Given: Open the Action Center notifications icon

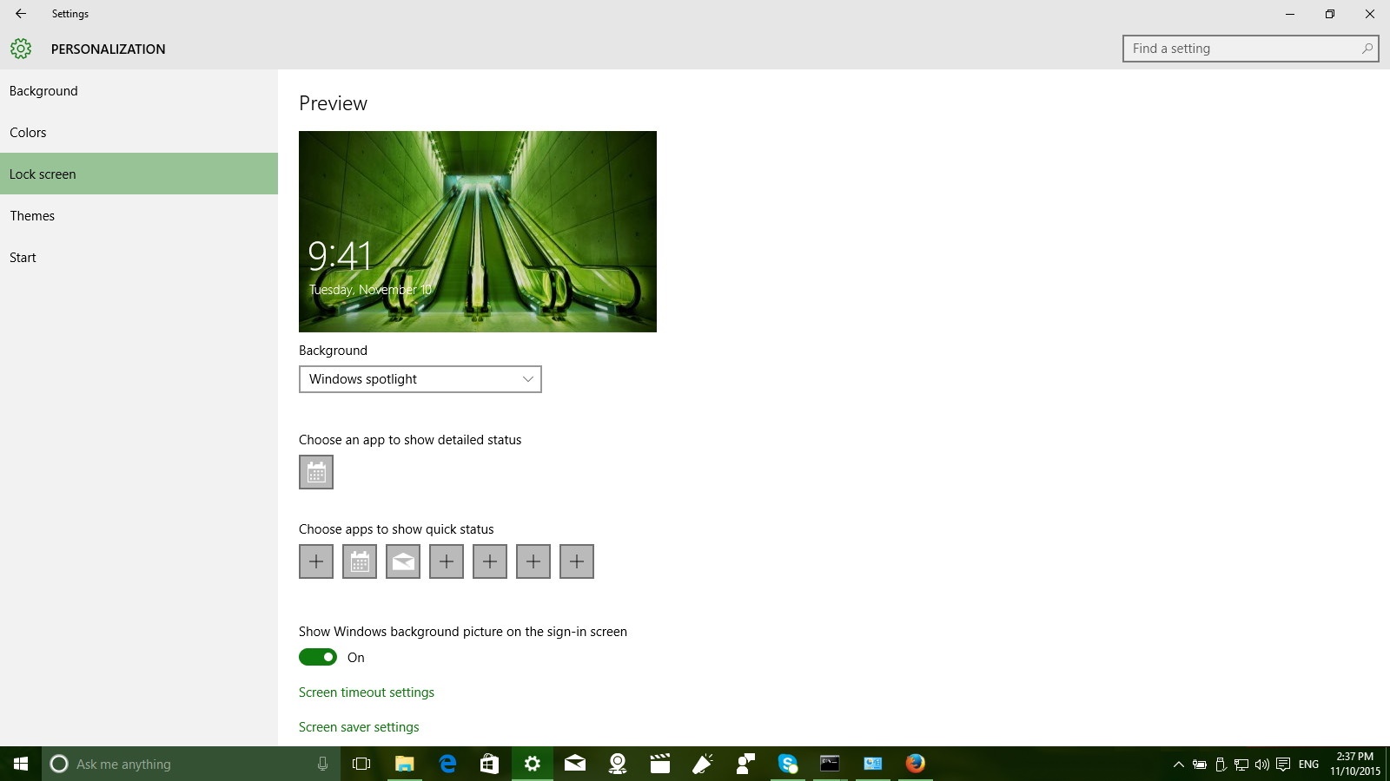Looking at the screenshot, I should [x=1283, y=765].
